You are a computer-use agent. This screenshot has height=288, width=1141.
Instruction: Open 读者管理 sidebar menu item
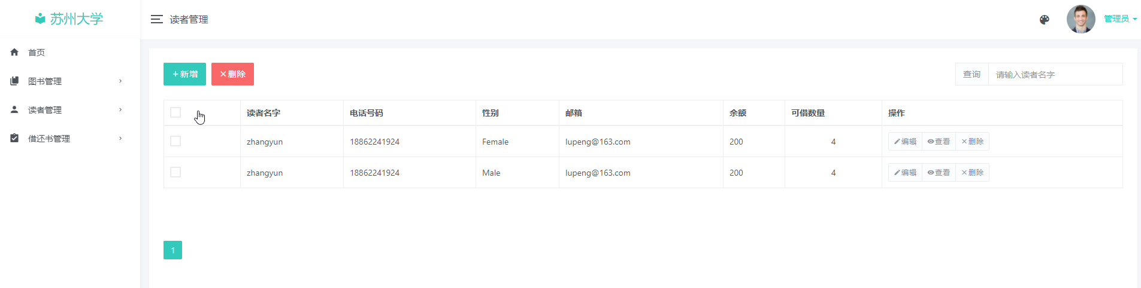45,110
